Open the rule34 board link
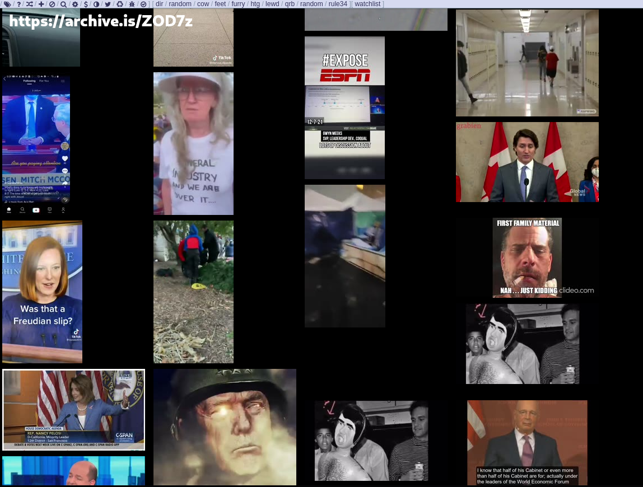 338,4
